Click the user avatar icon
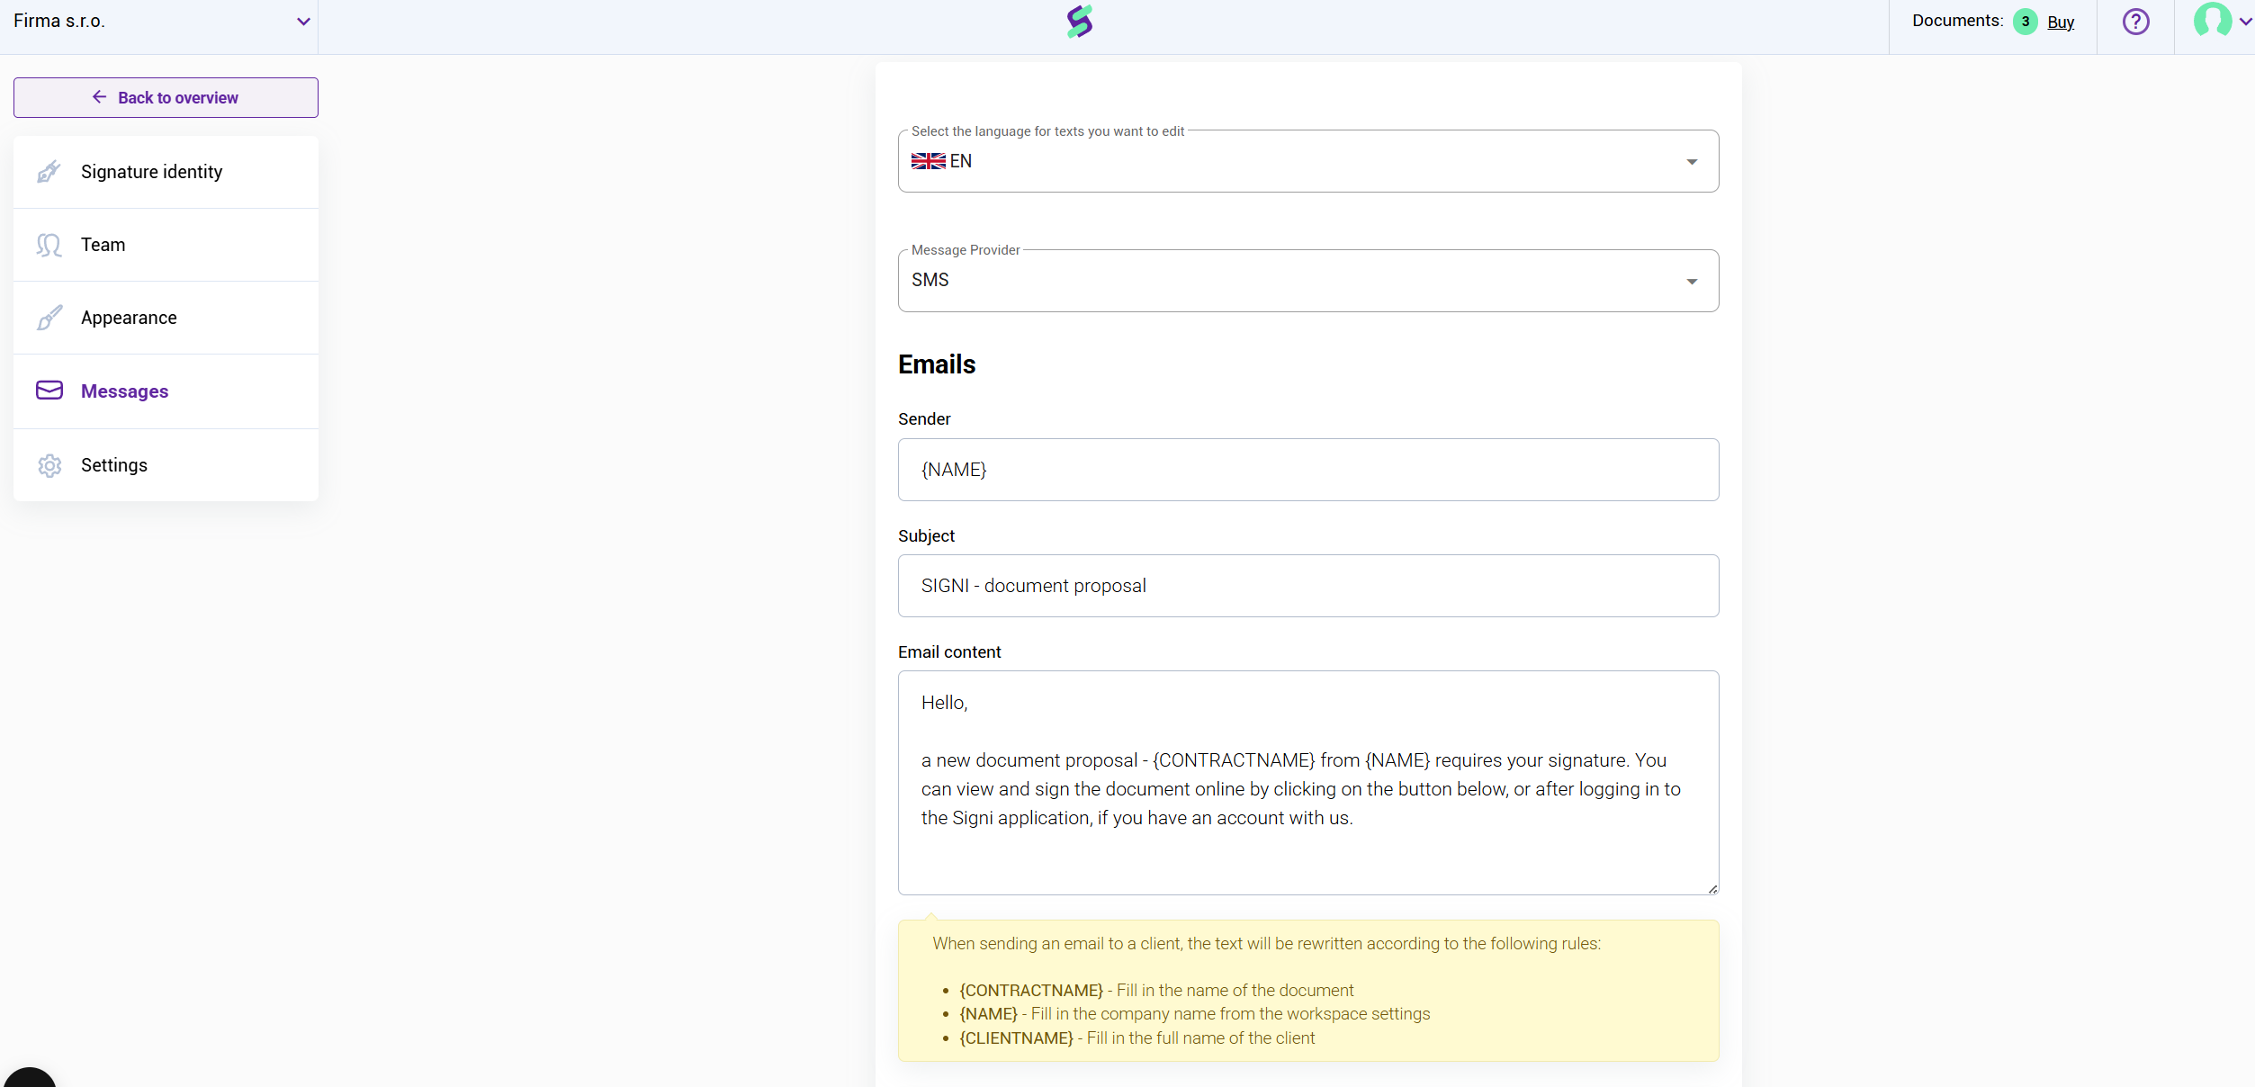Image resolution: width=2255 pixels, height=1087 pixels. pyautogui.click(x=2212, y=20)
